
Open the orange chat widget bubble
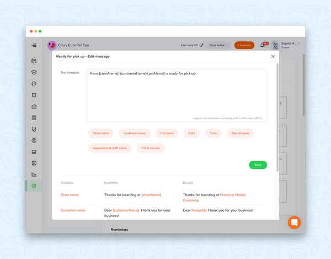294,222
